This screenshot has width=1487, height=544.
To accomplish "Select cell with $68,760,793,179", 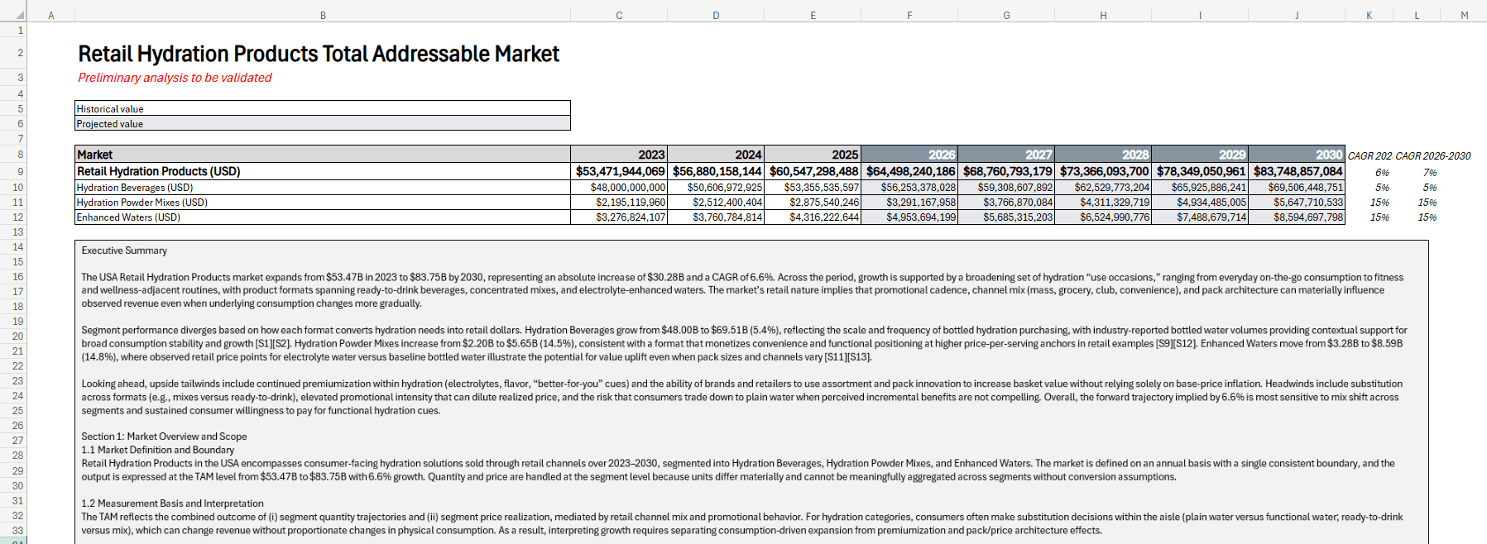I will point(1006,171).
